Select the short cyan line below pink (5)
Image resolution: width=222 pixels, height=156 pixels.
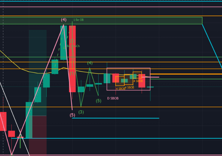[120, 118]
